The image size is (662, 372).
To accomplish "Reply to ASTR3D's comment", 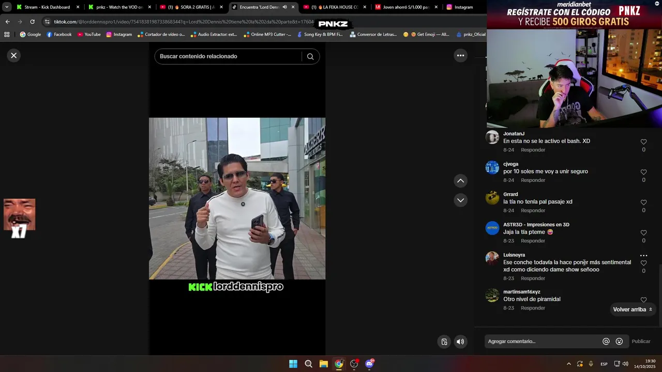I will click(x=533, y=241).
